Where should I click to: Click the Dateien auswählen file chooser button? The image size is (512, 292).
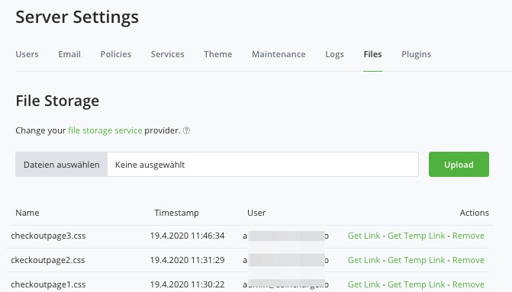[61, 165]
